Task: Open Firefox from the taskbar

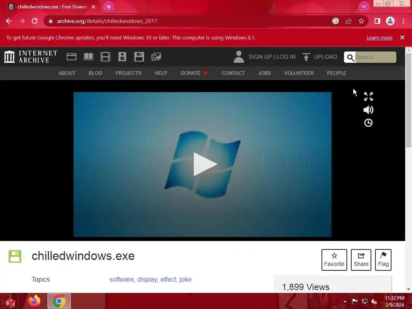Action: pyautogui.click(x=34, y=301)
